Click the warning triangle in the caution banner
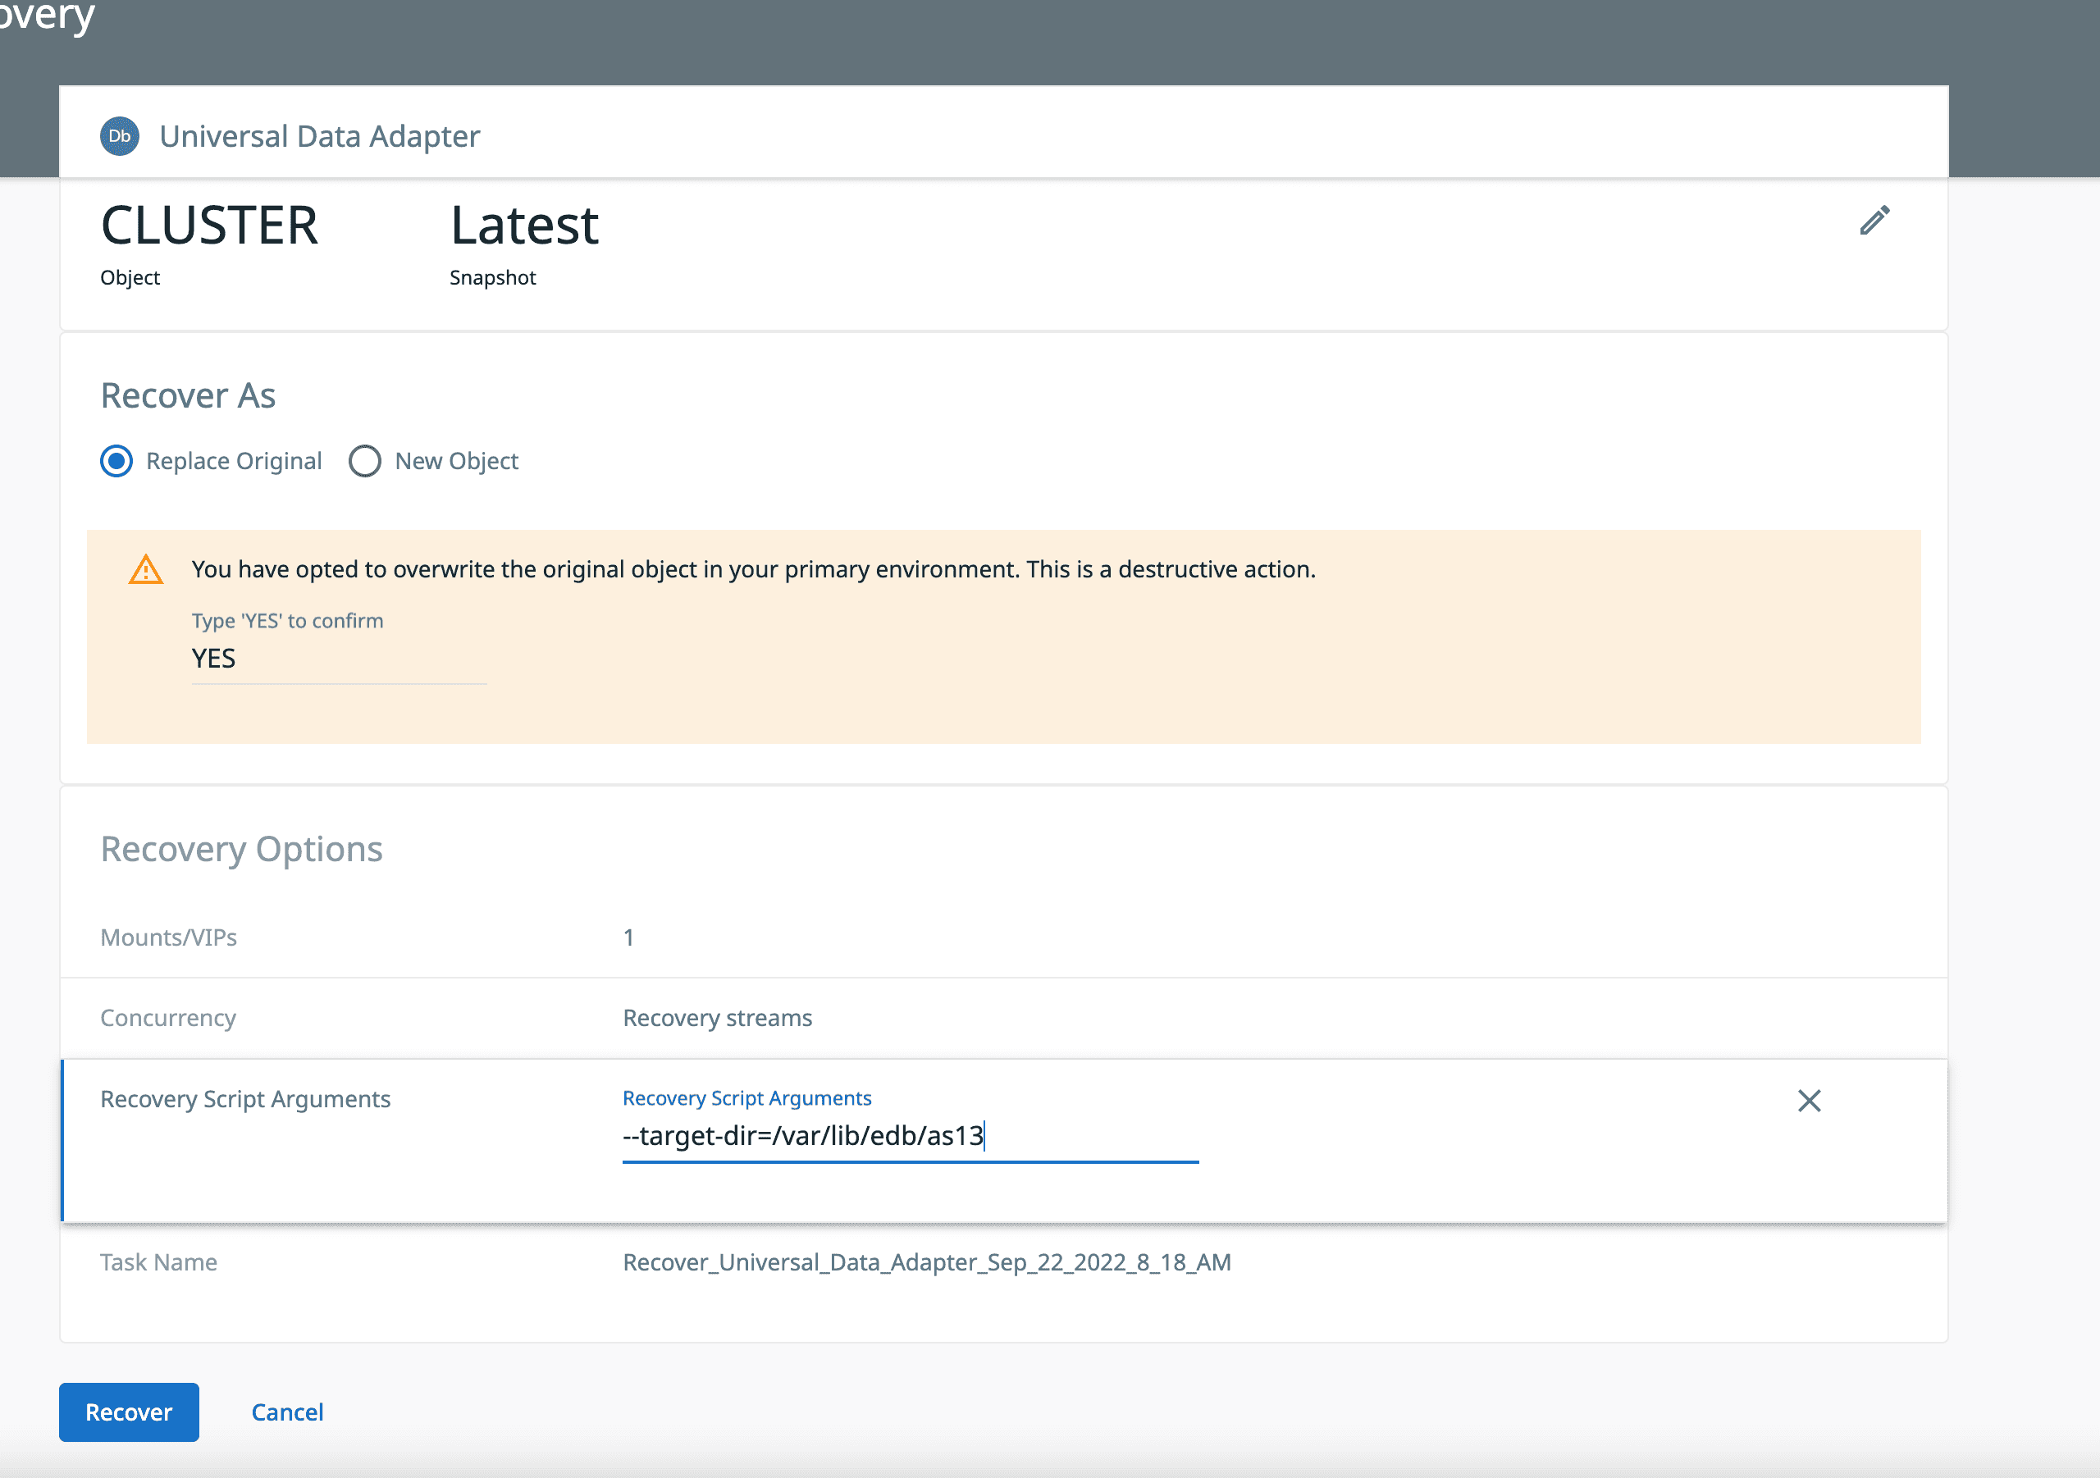The height and width of the screenshot is (1478, 2100). pos(145,568)
